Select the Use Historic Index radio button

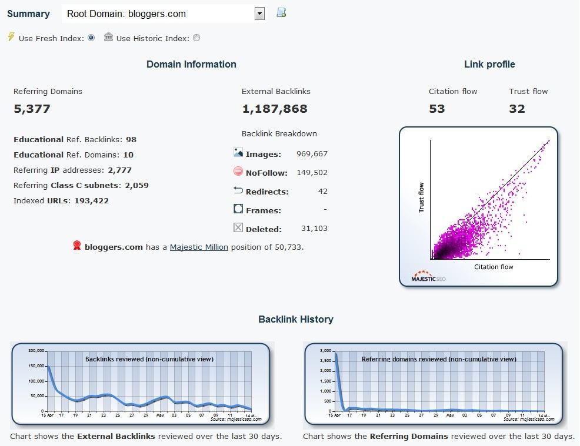[x=196, y=38]
